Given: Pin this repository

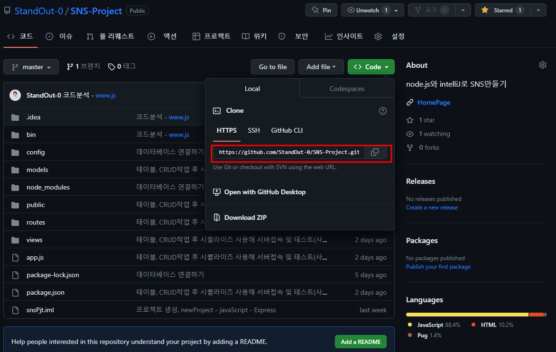Looking at the screenshot, I should point(322,10).
